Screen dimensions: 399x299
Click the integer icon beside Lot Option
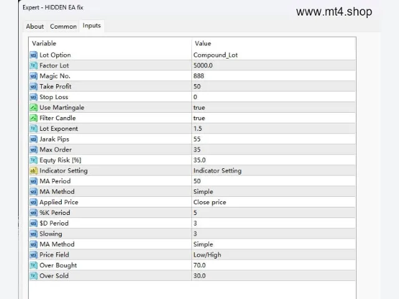pos(33,55)
